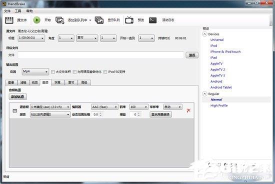The height and width of the screenshot is (184, 275).
Task: Click the audio track handle icon
Action: pos(15,110)
